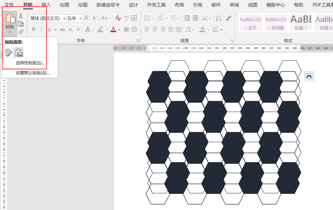Viewport: 333px width, 210px height.
Task: Click the Increase Indent icon
Action: point(195,18)
